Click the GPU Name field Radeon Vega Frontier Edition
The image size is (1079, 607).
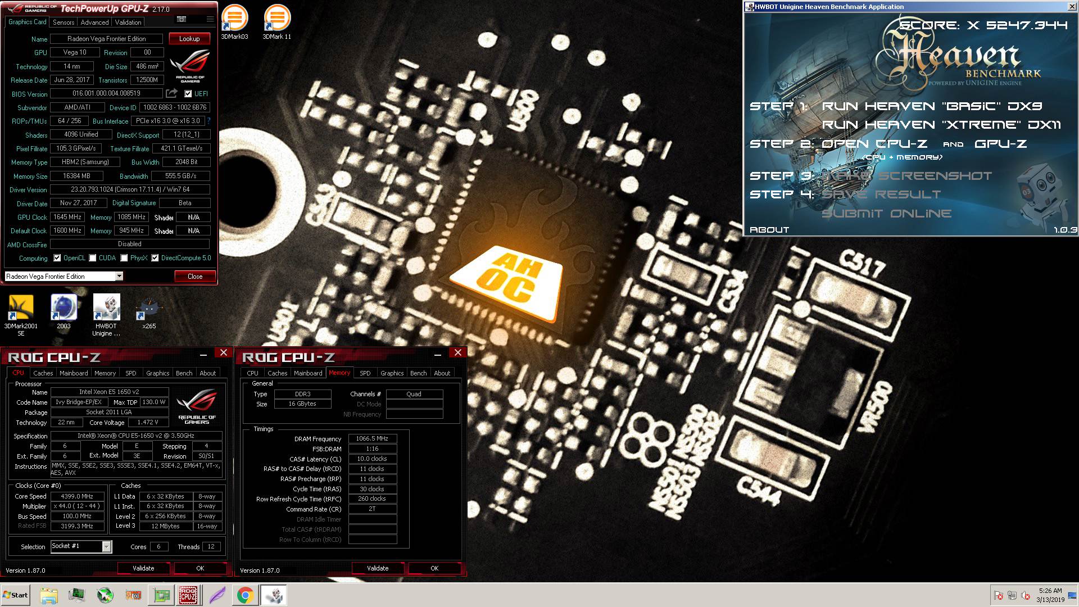click(106, 39)
